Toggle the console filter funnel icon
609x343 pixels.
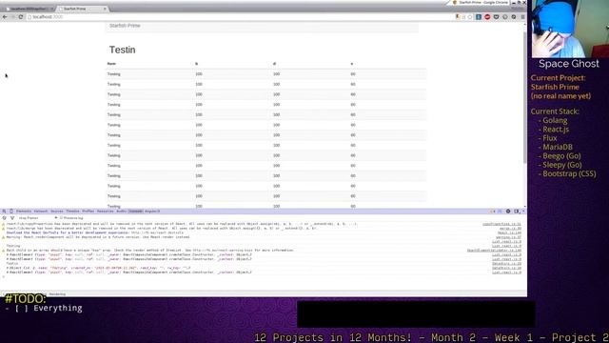tap(12, 218)
